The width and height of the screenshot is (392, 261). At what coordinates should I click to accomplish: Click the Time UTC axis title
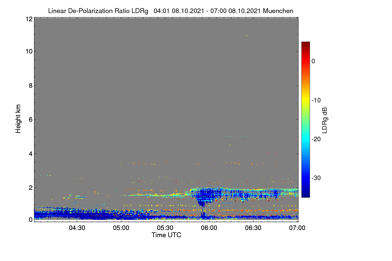click(166, 235)
